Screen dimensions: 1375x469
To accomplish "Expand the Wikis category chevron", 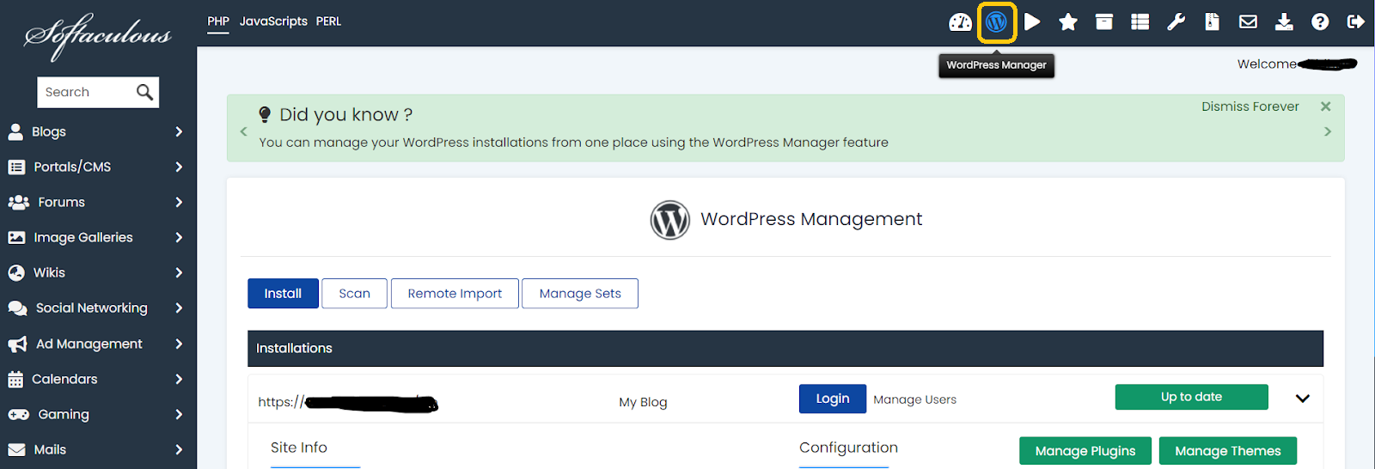I will (x=179, y=272).
